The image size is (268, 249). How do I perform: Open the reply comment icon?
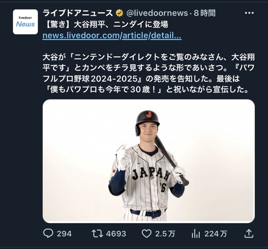tap(48, 233)
